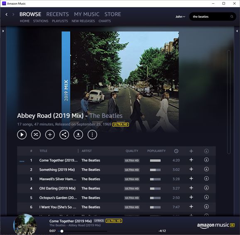The width and height of the screenshot is (240, 235).
Task: Click the large Abbey Road cover art
Action: point(120,82)
